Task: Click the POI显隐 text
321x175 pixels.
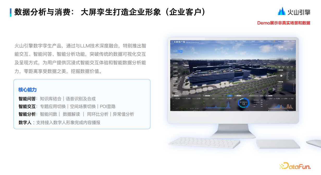Action: point(108,107)
